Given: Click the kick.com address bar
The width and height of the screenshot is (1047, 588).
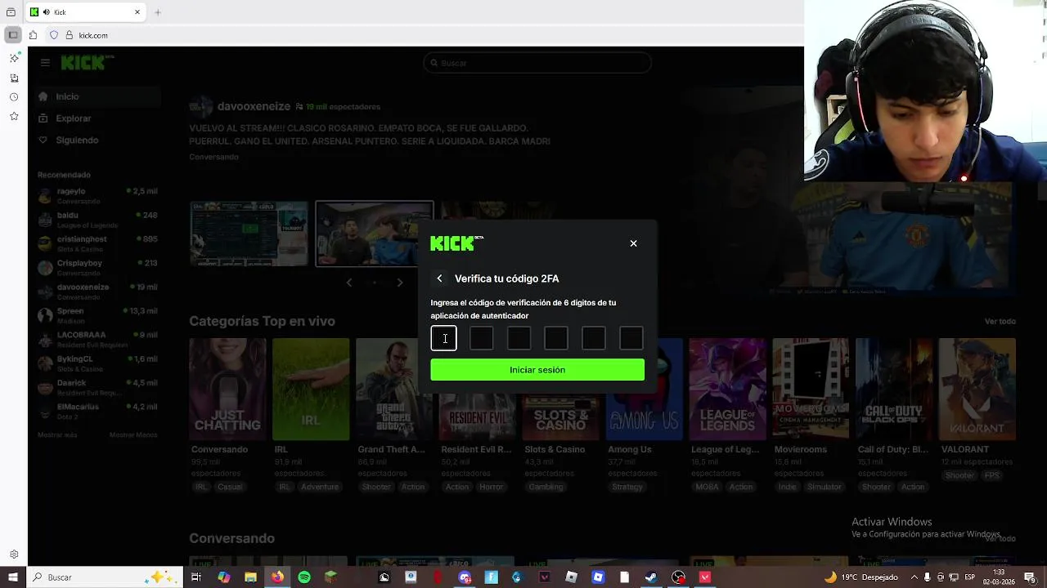Looking at the screenshot, I should 425,35.
